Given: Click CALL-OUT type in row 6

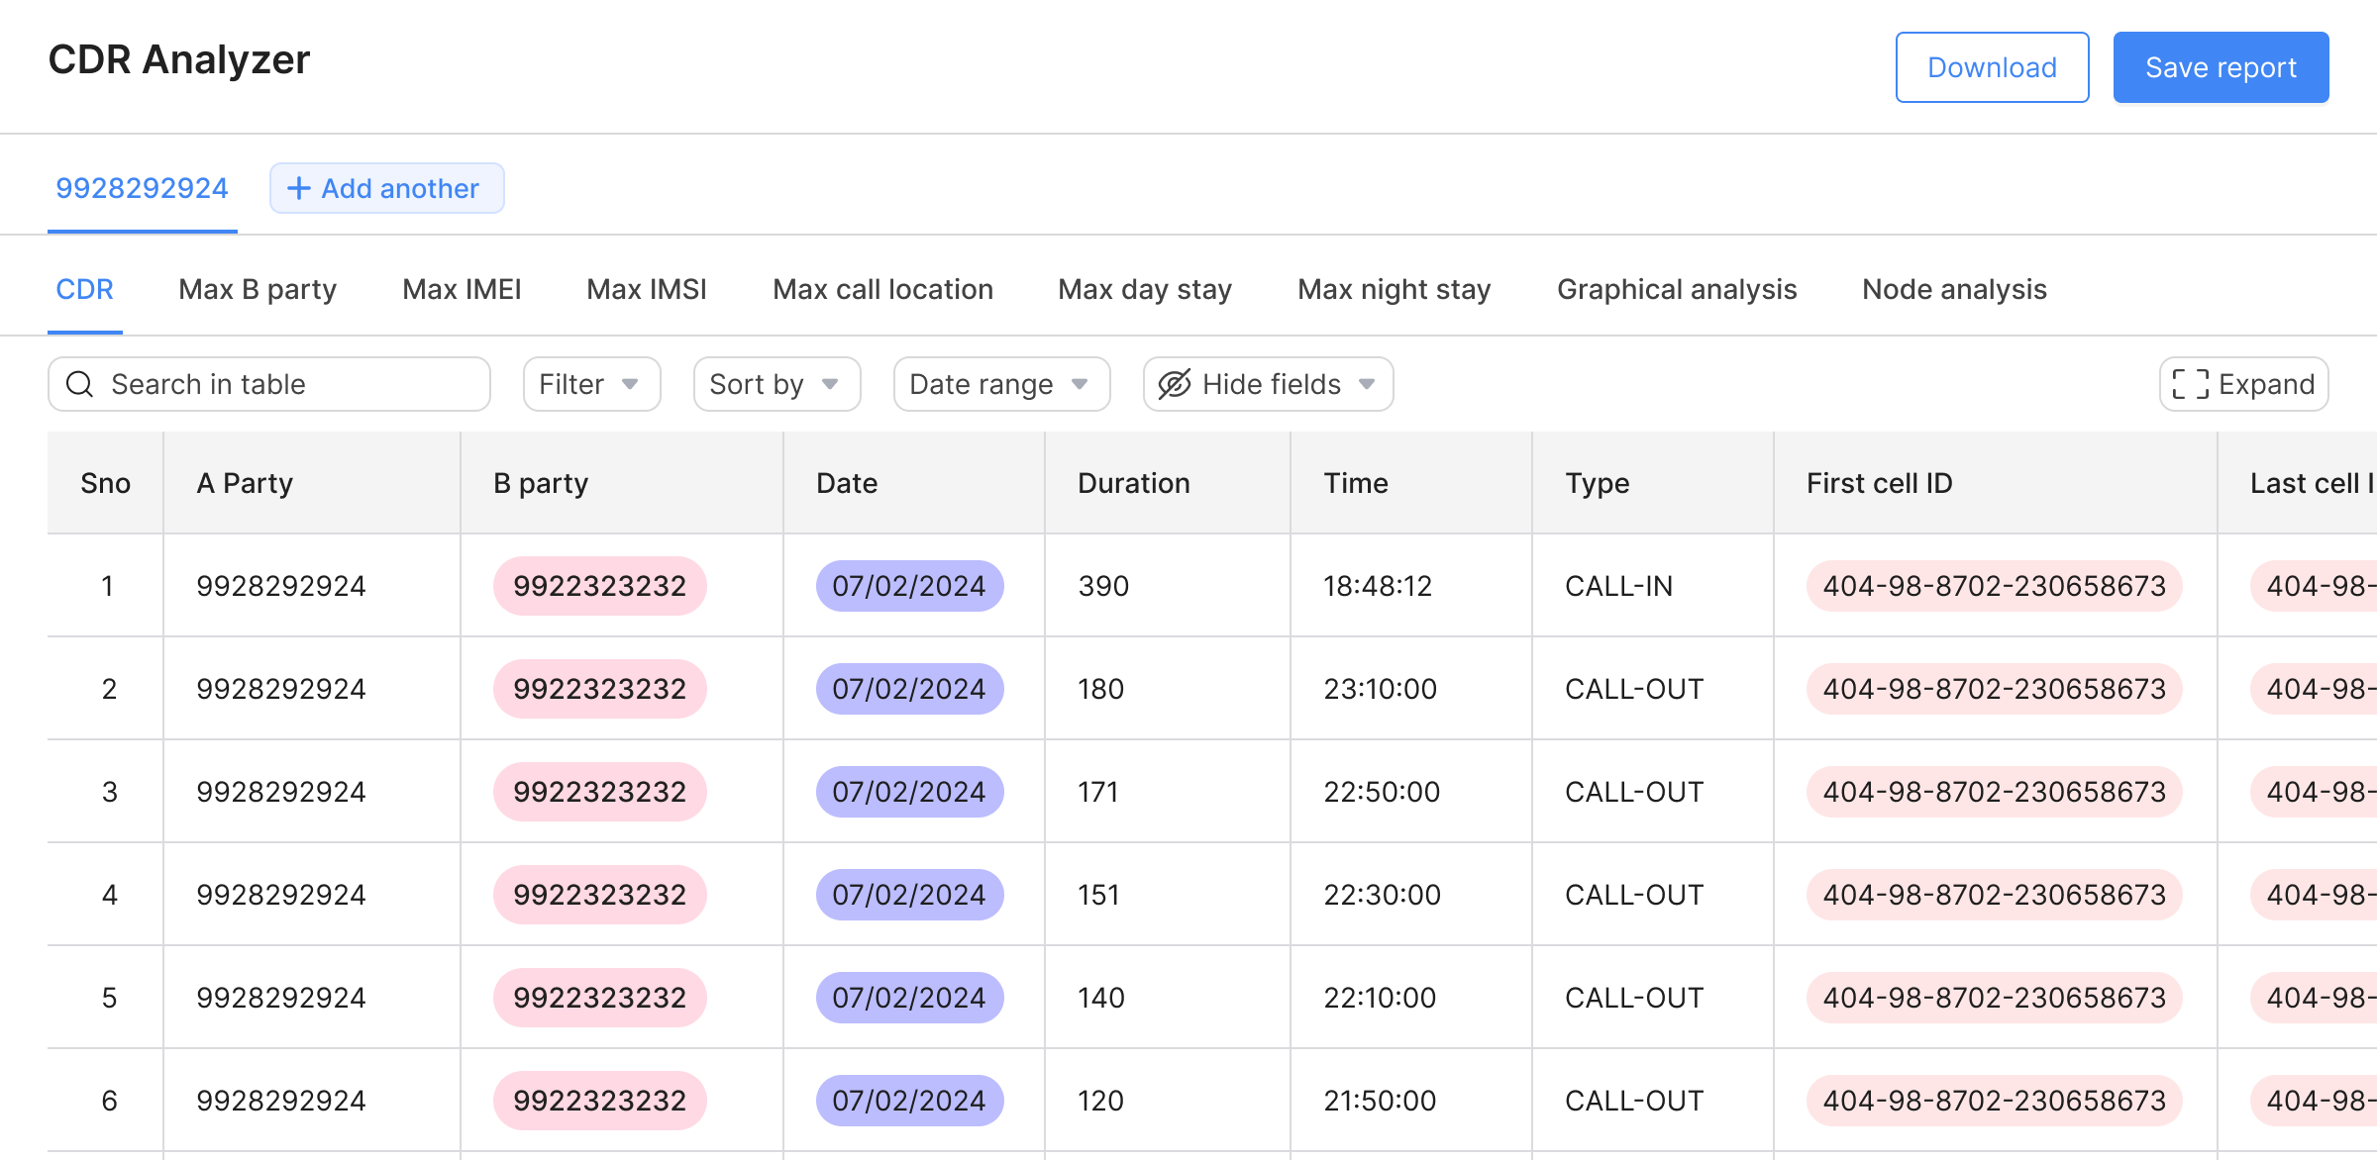Looking at the screenshot, I should (1634, 1101).
